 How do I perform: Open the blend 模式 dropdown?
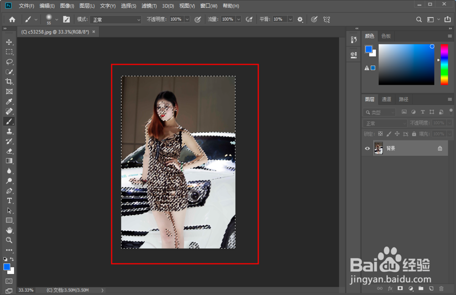[x=116, y=20]
